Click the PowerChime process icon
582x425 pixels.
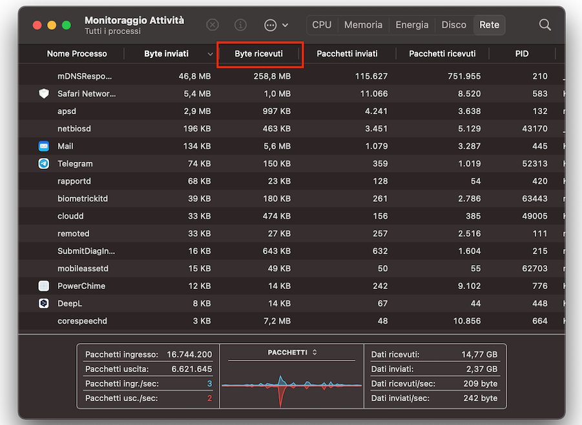tap(44, 286)
